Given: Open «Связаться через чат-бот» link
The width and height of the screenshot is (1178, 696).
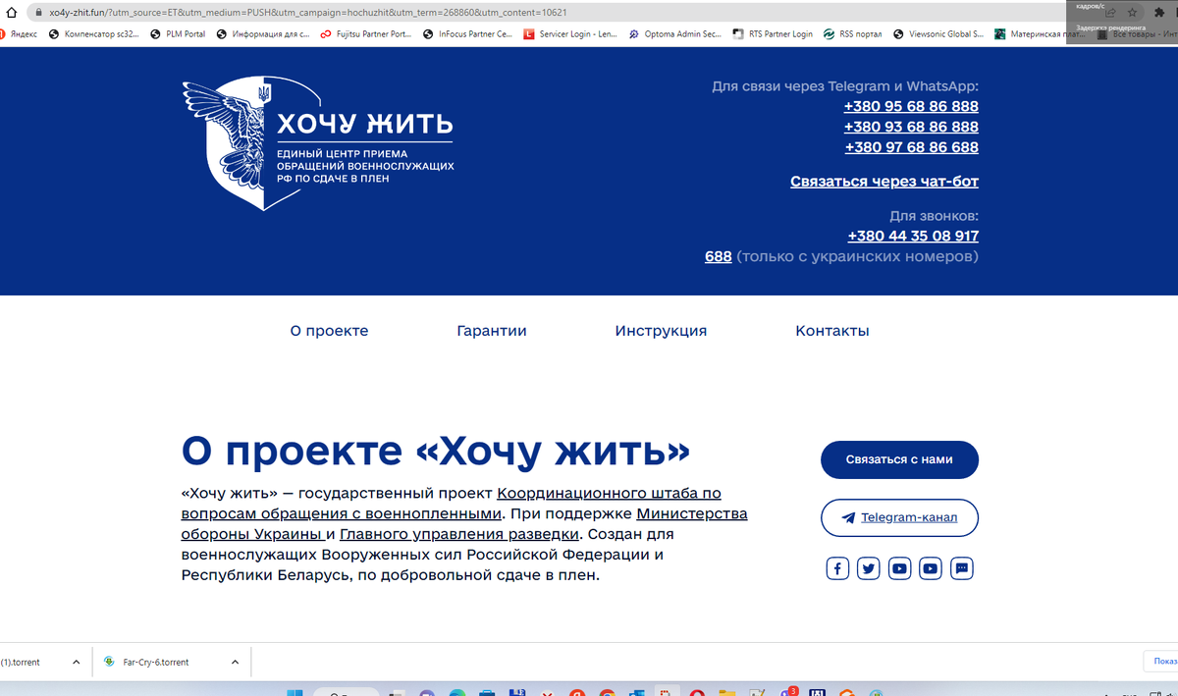Looking at the screenshot, I should click(884, 182).
